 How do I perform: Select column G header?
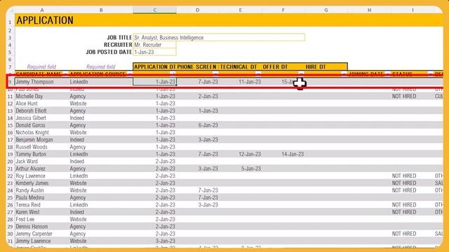coord(326,10)
